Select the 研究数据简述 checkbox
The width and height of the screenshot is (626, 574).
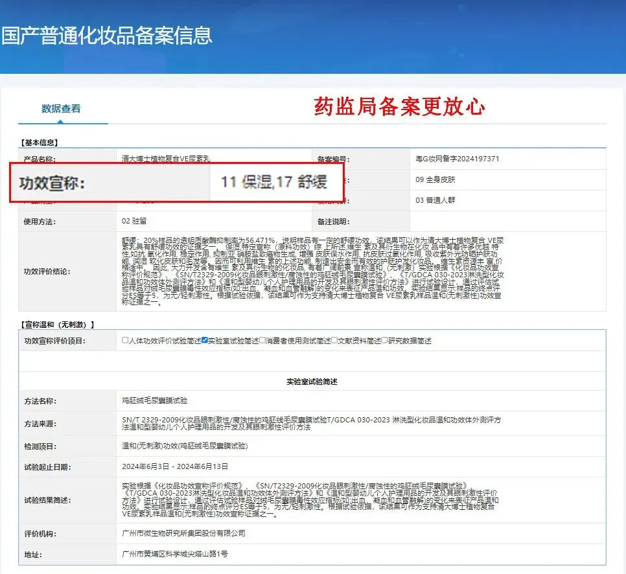[384, 340]
